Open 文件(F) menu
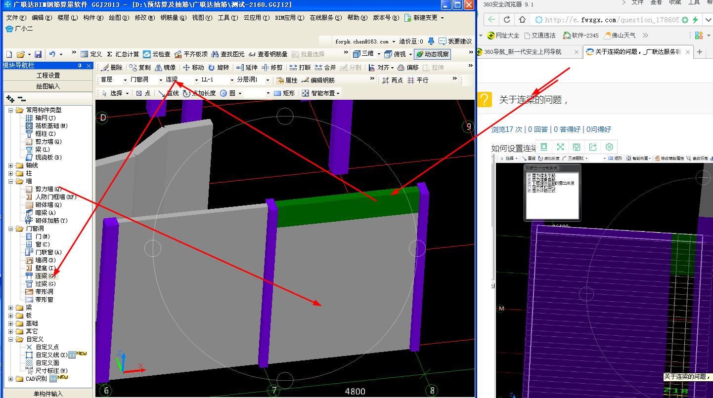The image size is (713, 398). point(16,18)
